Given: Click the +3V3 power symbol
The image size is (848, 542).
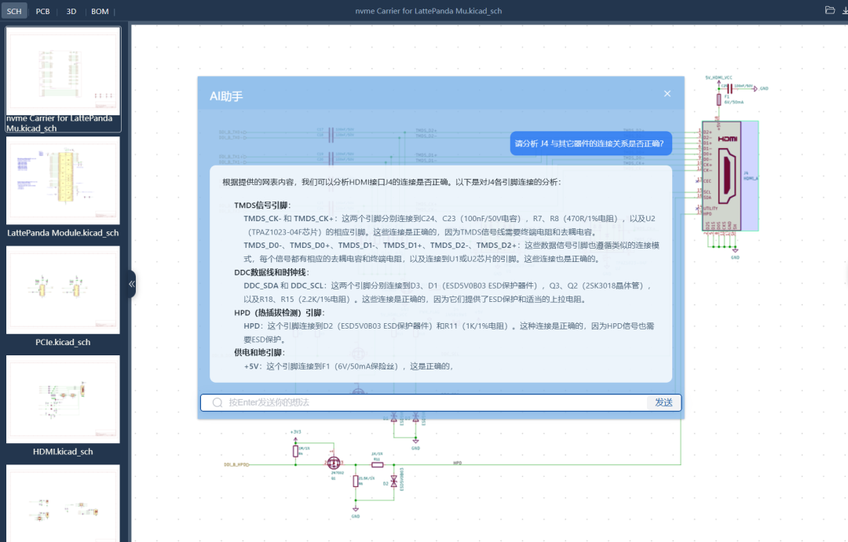Looking at the screenshot, I should pos(295,435).
